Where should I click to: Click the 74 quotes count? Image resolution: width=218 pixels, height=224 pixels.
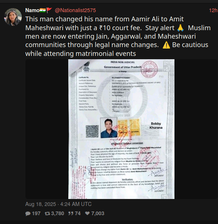[77, 213]
